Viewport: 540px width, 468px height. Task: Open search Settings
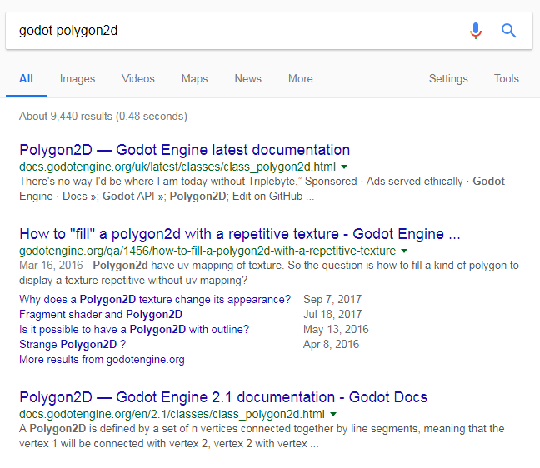coord(448,79)
